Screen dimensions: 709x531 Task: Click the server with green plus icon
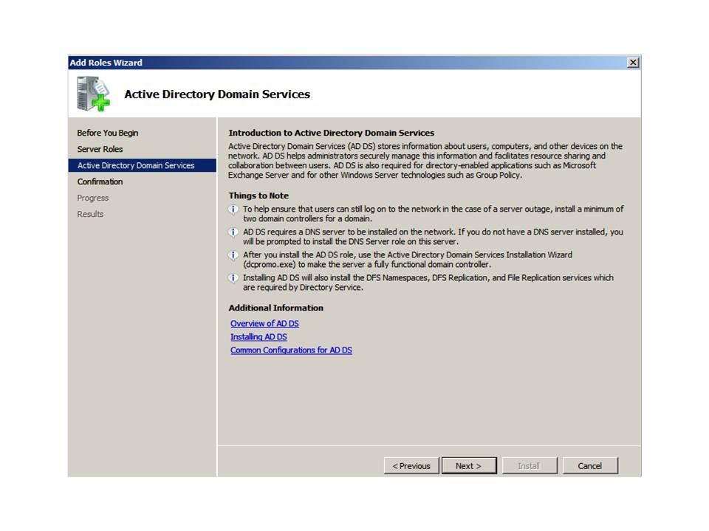pos(93,94)
